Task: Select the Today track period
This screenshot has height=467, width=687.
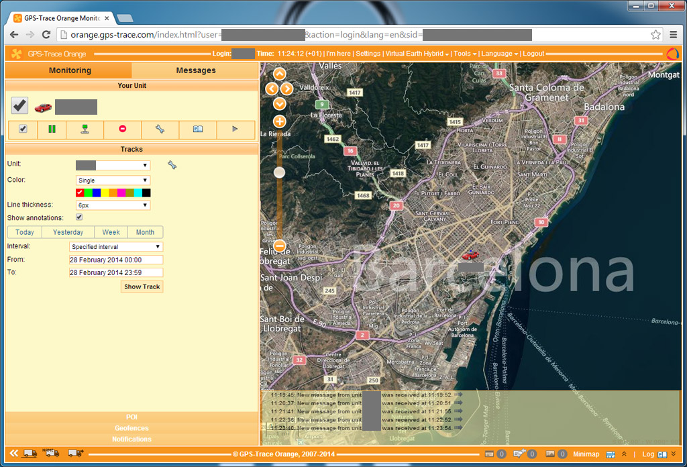Action: coord(25,232)
